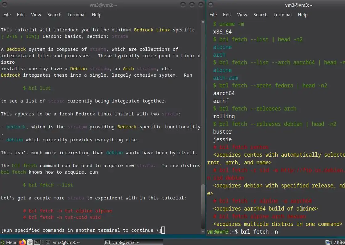This screenshot has height=245, width=345.
Task: Click 'debian' in 'debian which currently provides' line
Action: coord(14,140)
